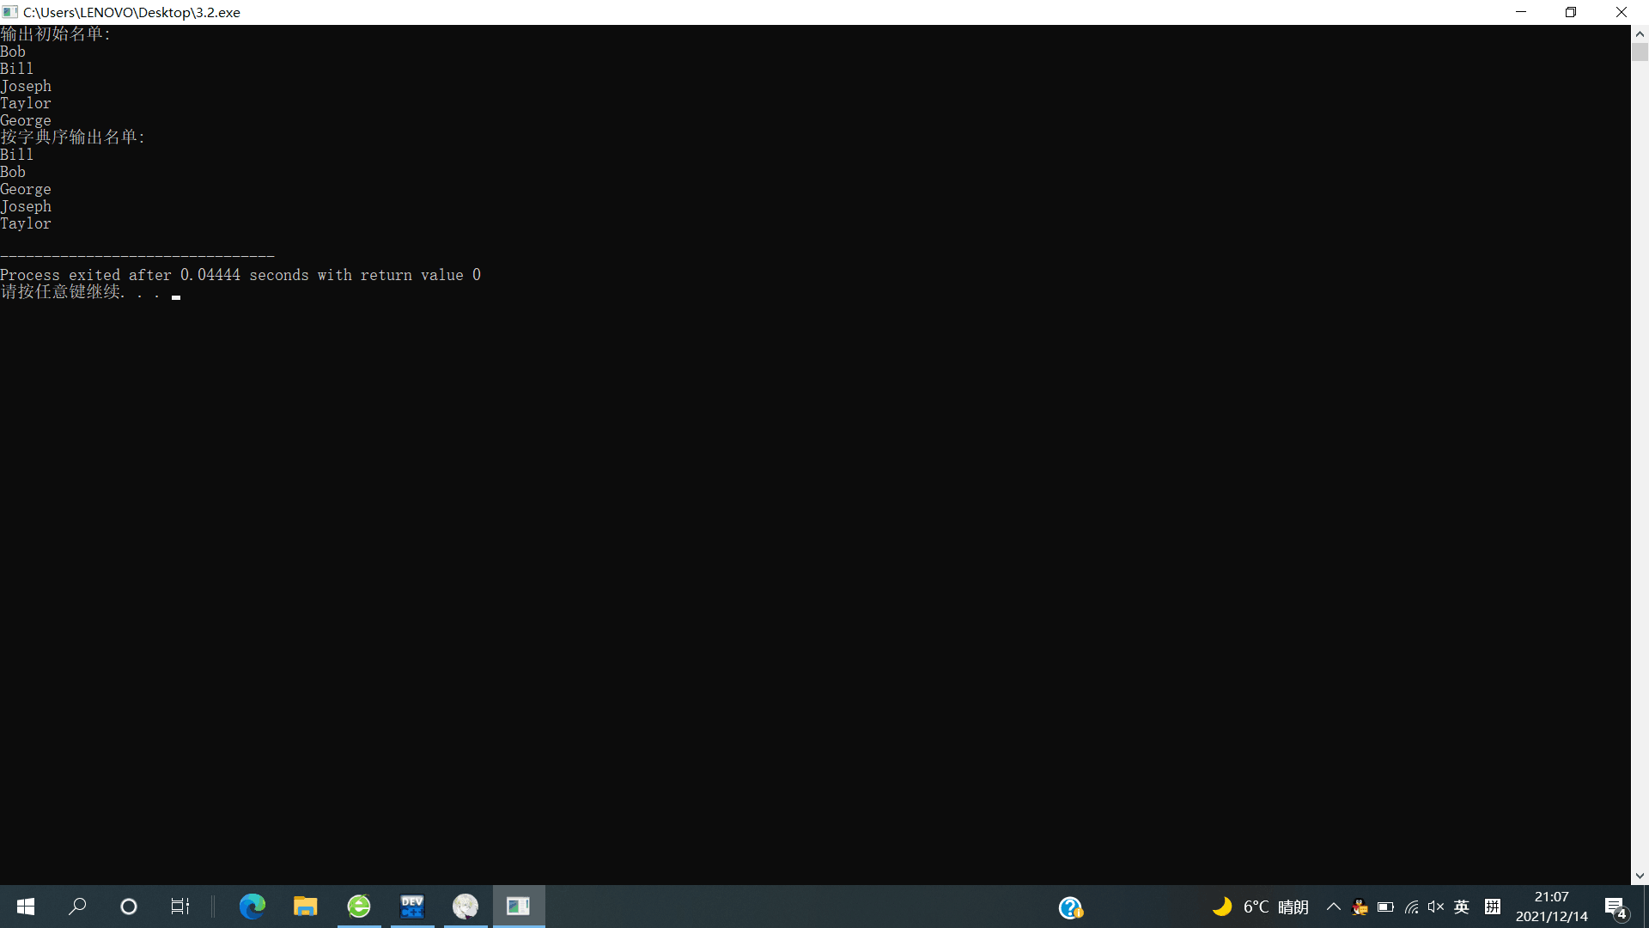Click the clock showing 21:07
Screen dimensions: 1649x928
pyautogui.click(x=1551, y=897)
